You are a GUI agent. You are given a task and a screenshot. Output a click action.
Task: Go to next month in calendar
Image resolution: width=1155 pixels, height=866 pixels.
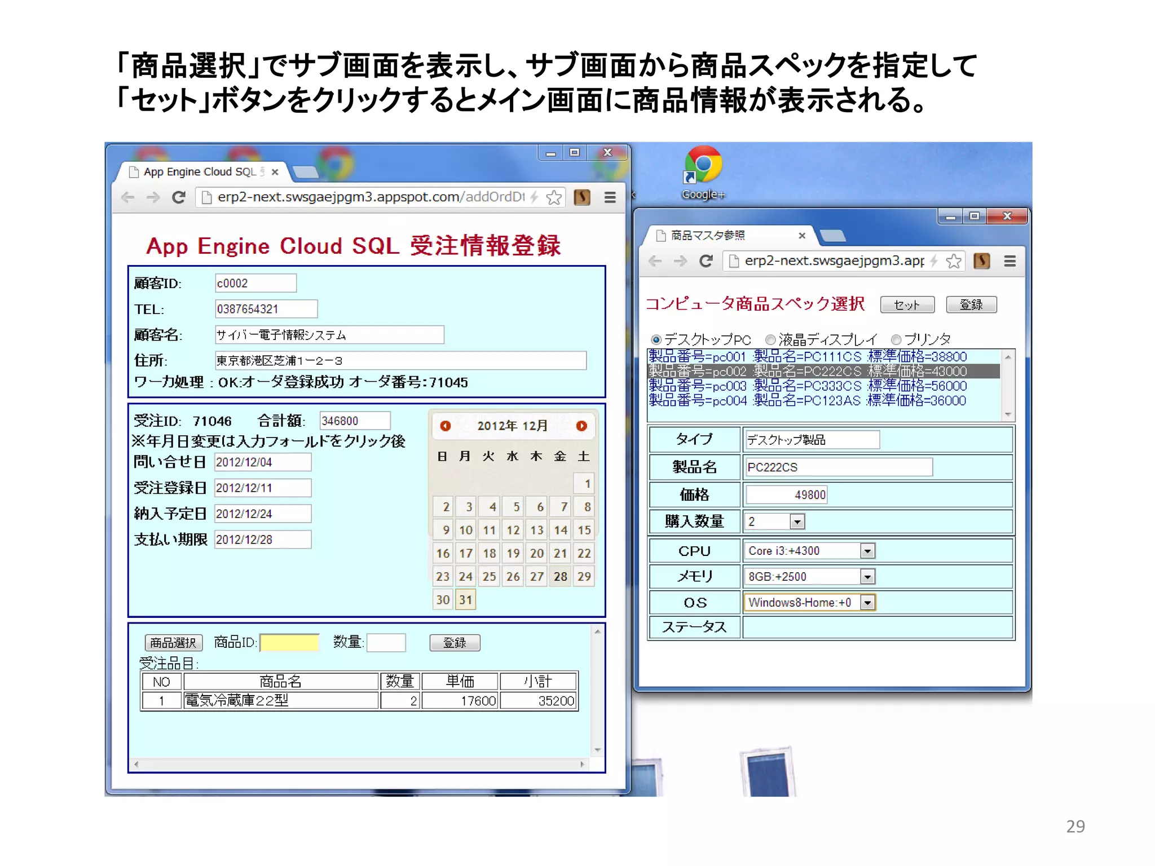[x=581, y=426]
